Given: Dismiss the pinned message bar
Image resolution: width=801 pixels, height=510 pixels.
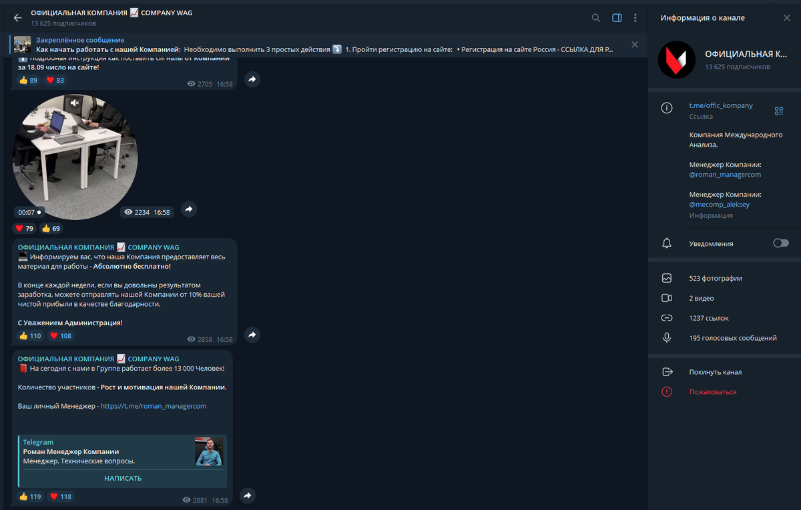Looking at the screenshot, I should pyautogui.click(x=634, y=45).
